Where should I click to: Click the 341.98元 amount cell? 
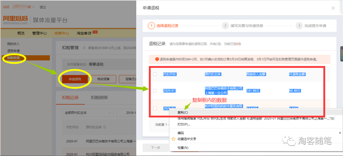[x=253, y=91]
